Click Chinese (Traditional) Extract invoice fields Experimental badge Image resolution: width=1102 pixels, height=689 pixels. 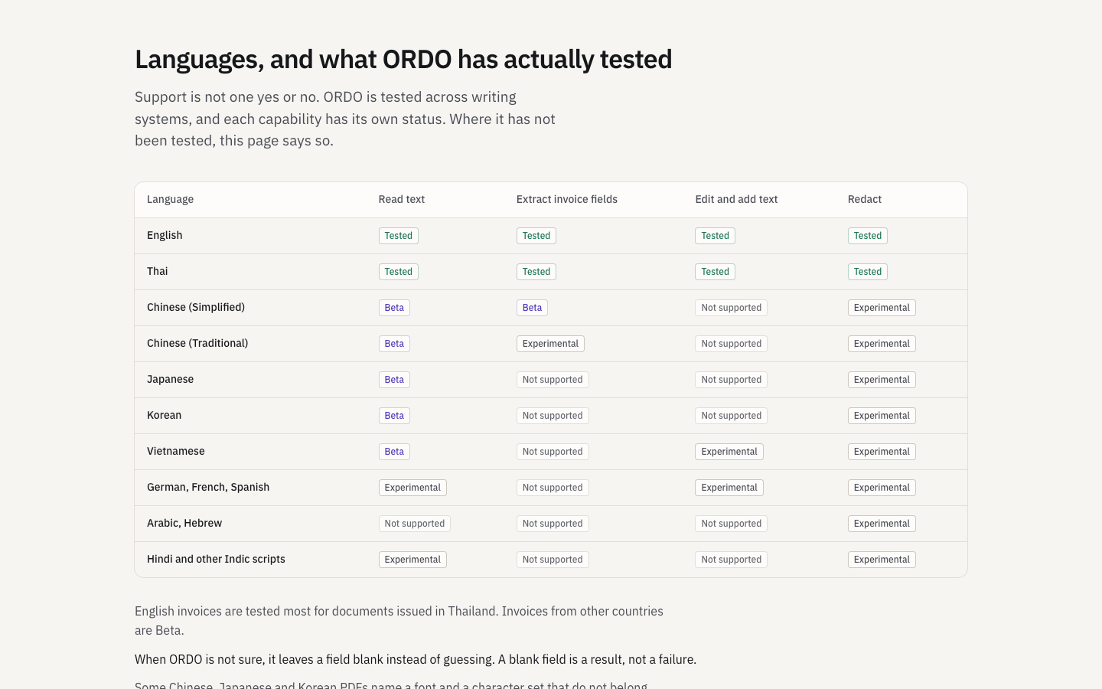coord(550,344)
